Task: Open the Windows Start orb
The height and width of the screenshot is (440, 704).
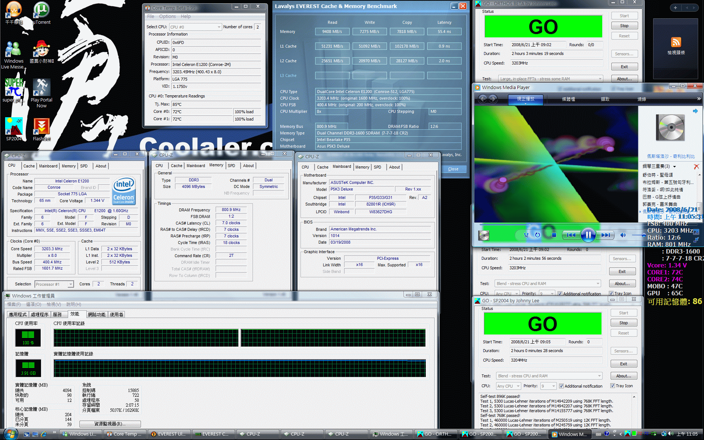Action: (10, 434)
